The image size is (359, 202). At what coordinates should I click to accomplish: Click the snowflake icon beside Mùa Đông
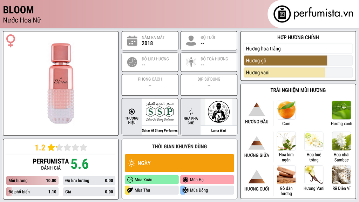pyautogui.click(x=185, y=190)
